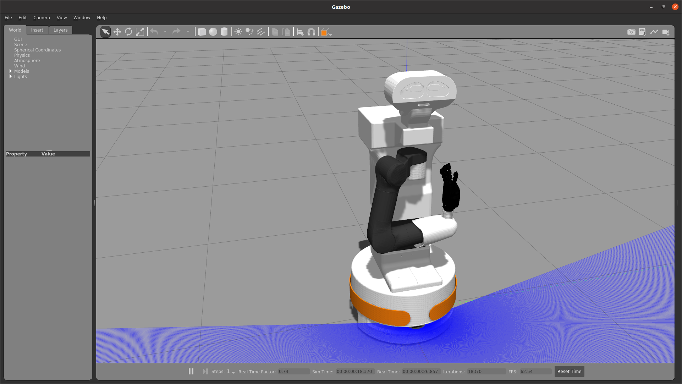
Task: Click the undo arrow icon
Action: (x=154, y=32)
